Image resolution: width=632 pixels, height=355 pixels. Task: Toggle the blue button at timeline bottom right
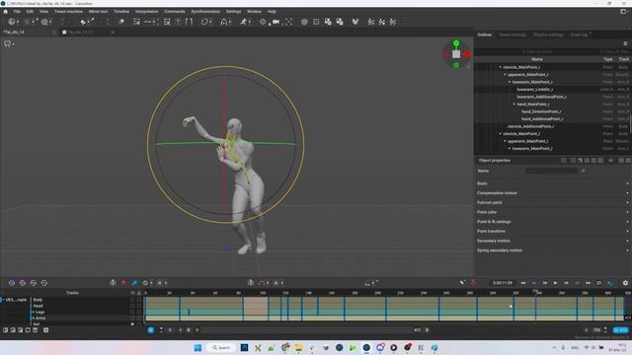[621, 330]
